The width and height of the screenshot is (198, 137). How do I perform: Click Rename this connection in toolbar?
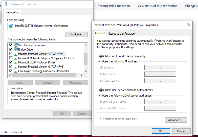(x=114, y=6)
